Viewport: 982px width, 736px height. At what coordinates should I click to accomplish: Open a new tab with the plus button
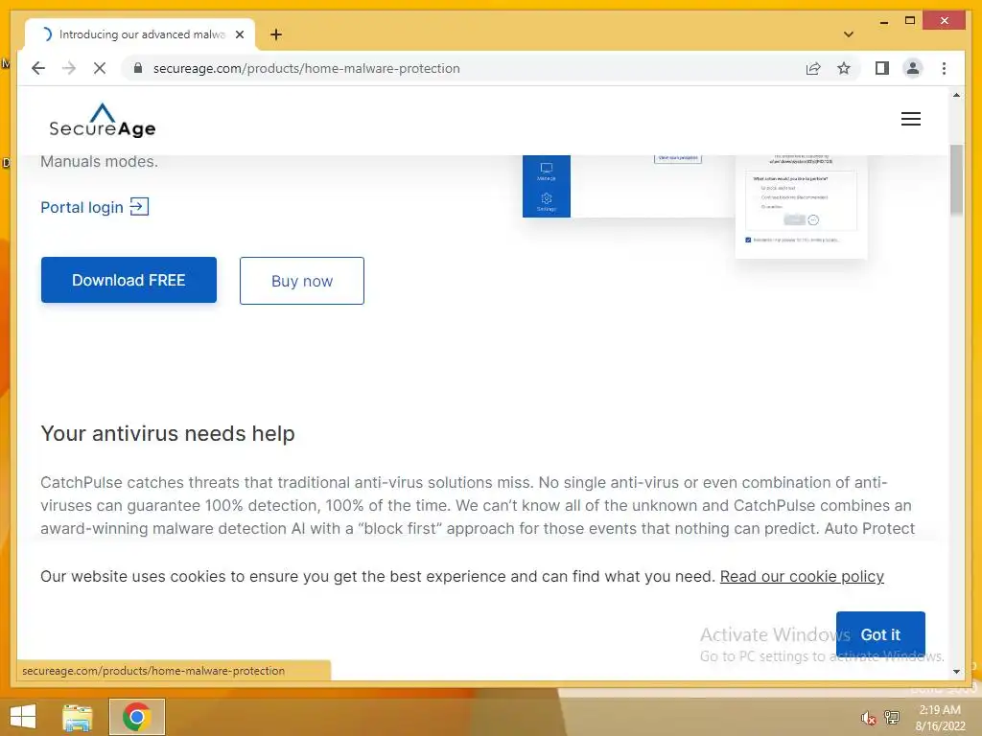click(276, 34)
